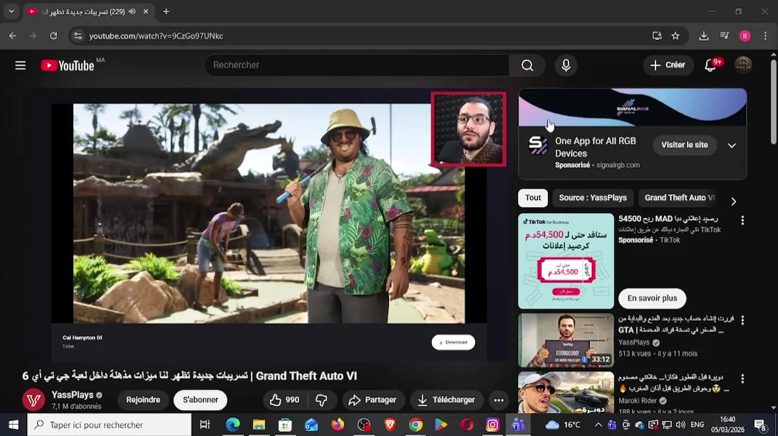Open the tab search dropdown arrow

click(11, 12)
